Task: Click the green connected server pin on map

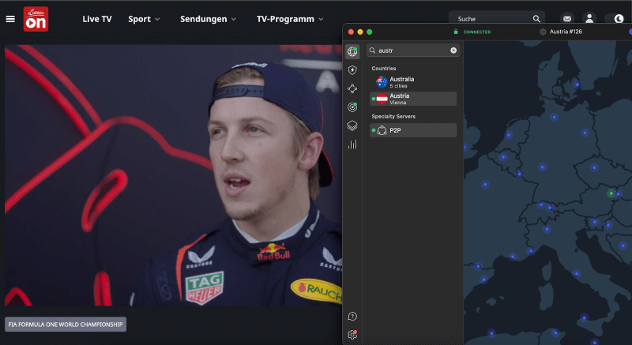Action: pyautogui.click(x=611, y=193)
